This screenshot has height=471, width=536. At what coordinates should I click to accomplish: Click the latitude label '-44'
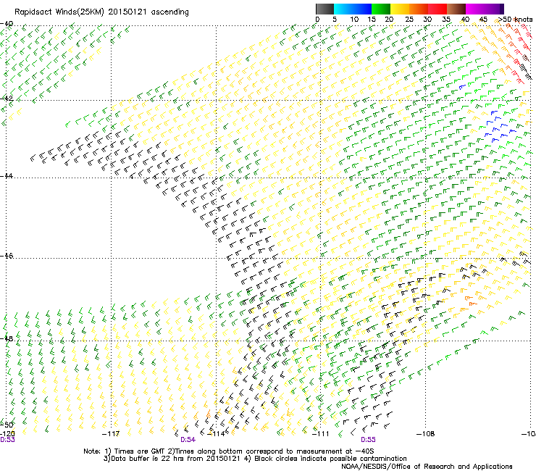(x=7, y=176)
